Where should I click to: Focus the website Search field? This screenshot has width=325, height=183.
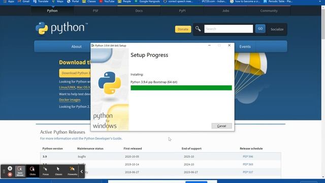(229, 29)
